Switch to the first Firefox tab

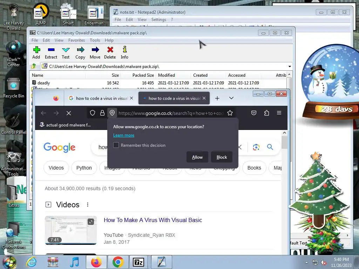pyautogui.click(x=101, y=98)
